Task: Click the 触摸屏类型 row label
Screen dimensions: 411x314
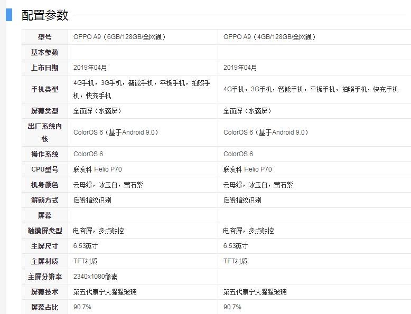Action: coord(45,231)
